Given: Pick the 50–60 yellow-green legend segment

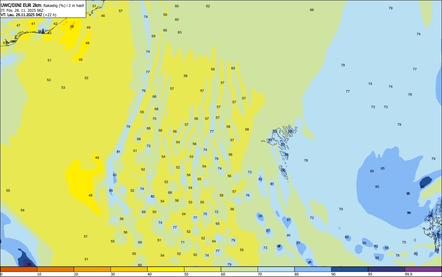Looking at the screenshot, I should click(202, 269).
